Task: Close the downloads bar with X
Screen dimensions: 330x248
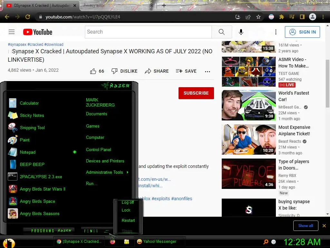Action: pyautogui.click(x=324, y=226)
